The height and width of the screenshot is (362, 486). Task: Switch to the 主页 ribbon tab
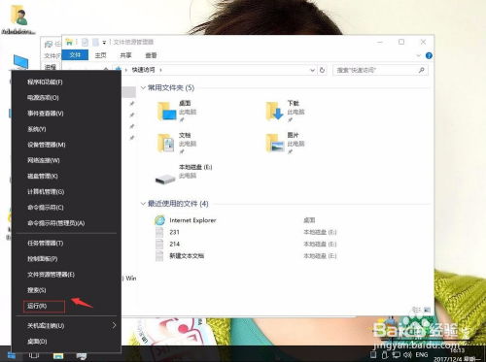(100, 55)
